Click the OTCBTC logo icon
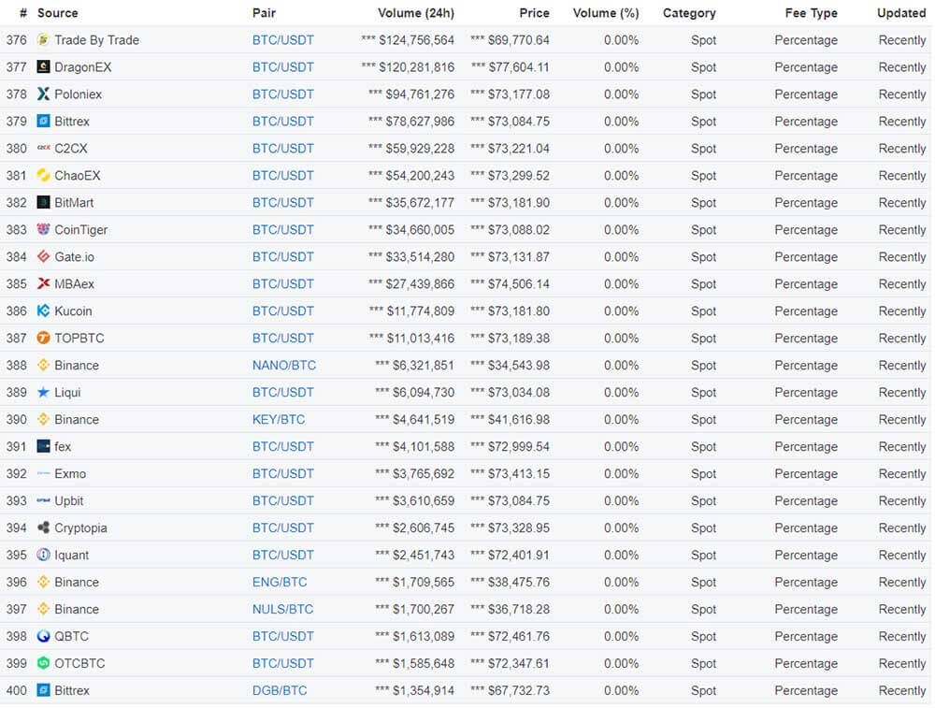 point(43,663)
